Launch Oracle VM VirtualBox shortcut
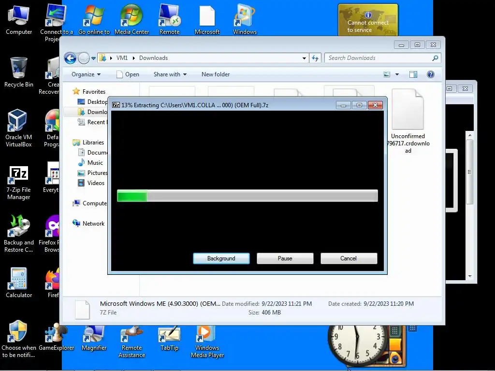 (19, 128)
